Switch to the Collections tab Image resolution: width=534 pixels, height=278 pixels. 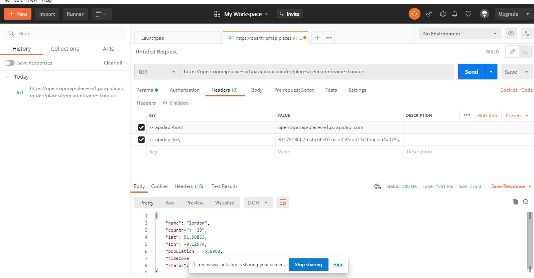point(65,49)
